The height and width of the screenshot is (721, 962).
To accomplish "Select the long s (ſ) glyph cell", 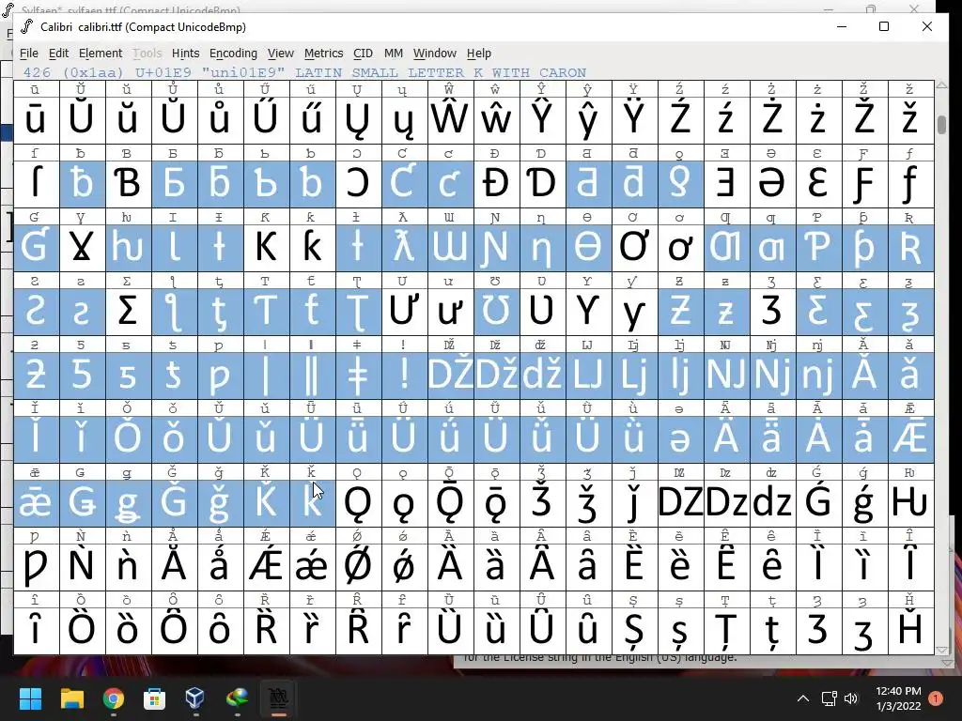I will click(x=36, y=183).
